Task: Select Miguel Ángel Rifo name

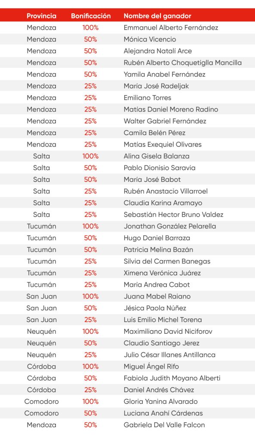Action: 151,366
